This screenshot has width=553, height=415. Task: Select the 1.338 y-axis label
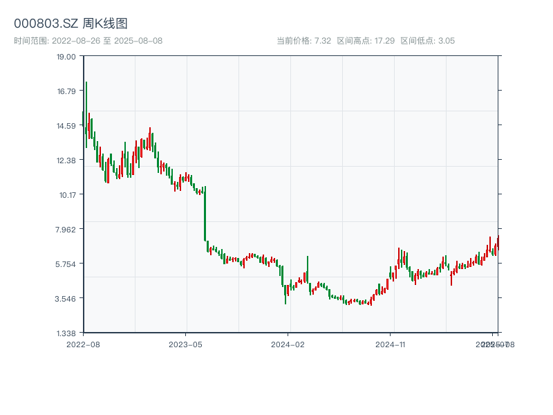66,333
